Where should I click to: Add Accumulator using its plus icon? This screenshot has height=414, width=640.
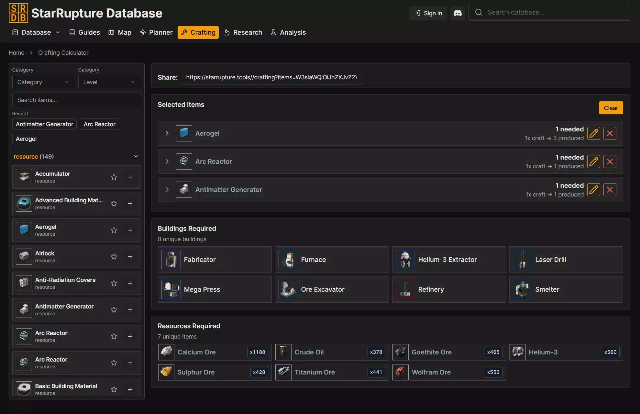coord(130,177)
